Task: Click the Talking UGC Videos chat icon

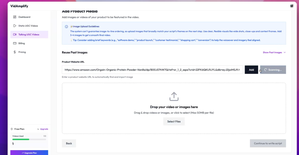Action: [15, 35]
